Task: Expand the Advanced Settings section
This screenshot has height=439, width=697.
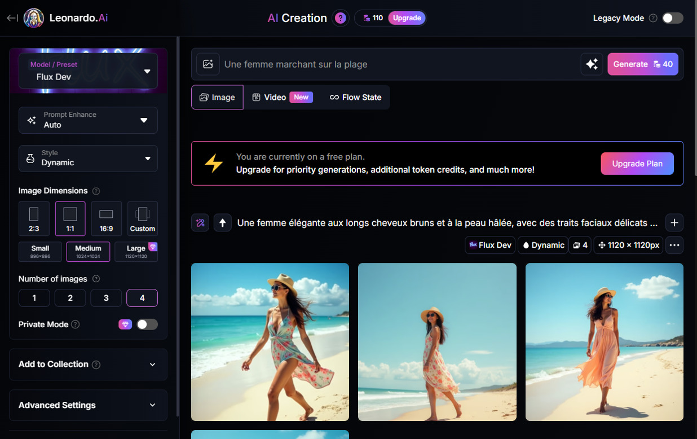Action: pyautogui.click(x=88, y=405)
